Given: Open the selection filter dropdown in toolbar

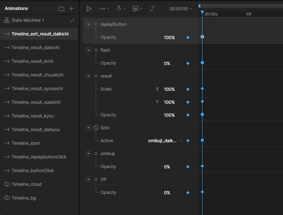Looking at the screenshot, I should click(137, 8).
